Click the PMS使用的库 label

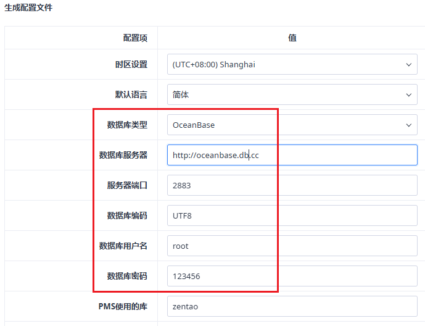[123, 306]
